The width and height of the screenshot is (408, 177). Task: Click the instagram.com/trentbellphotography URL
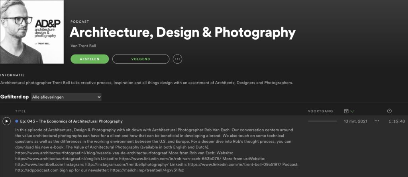point(127,165)
